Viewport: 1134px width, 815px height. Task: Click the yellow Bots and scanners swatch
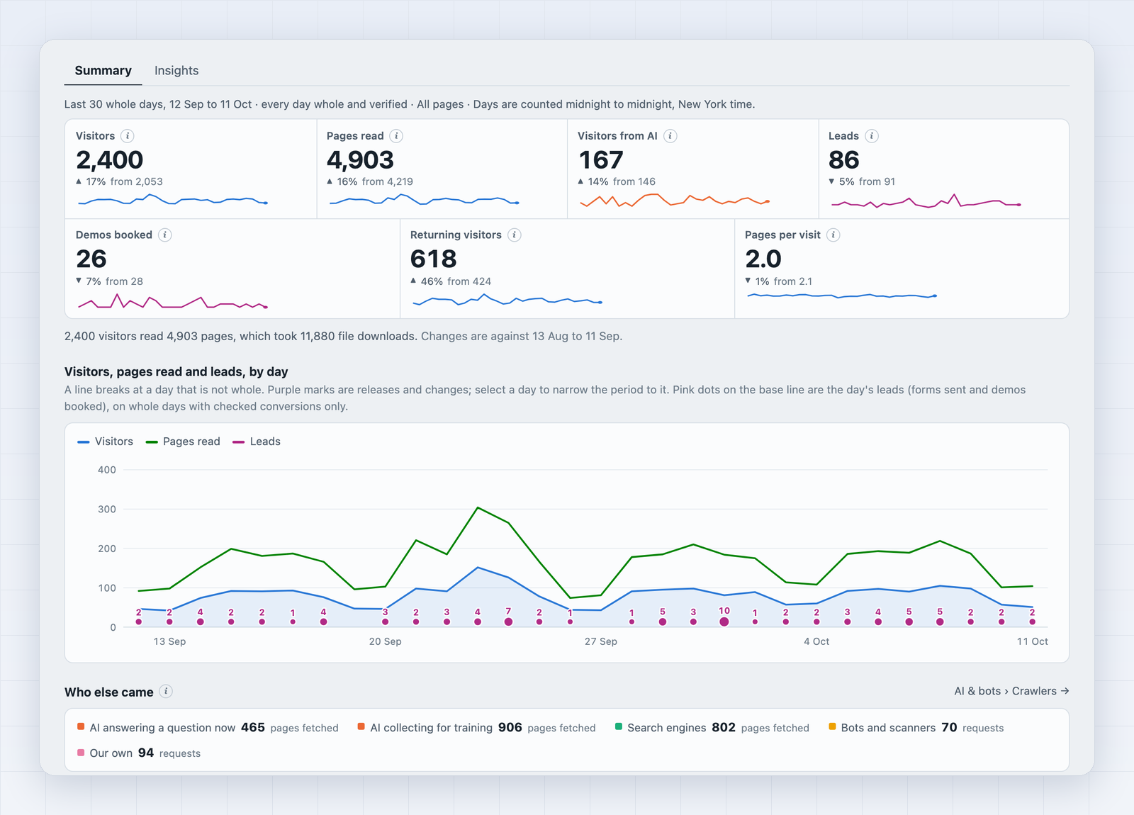(832, 726)
